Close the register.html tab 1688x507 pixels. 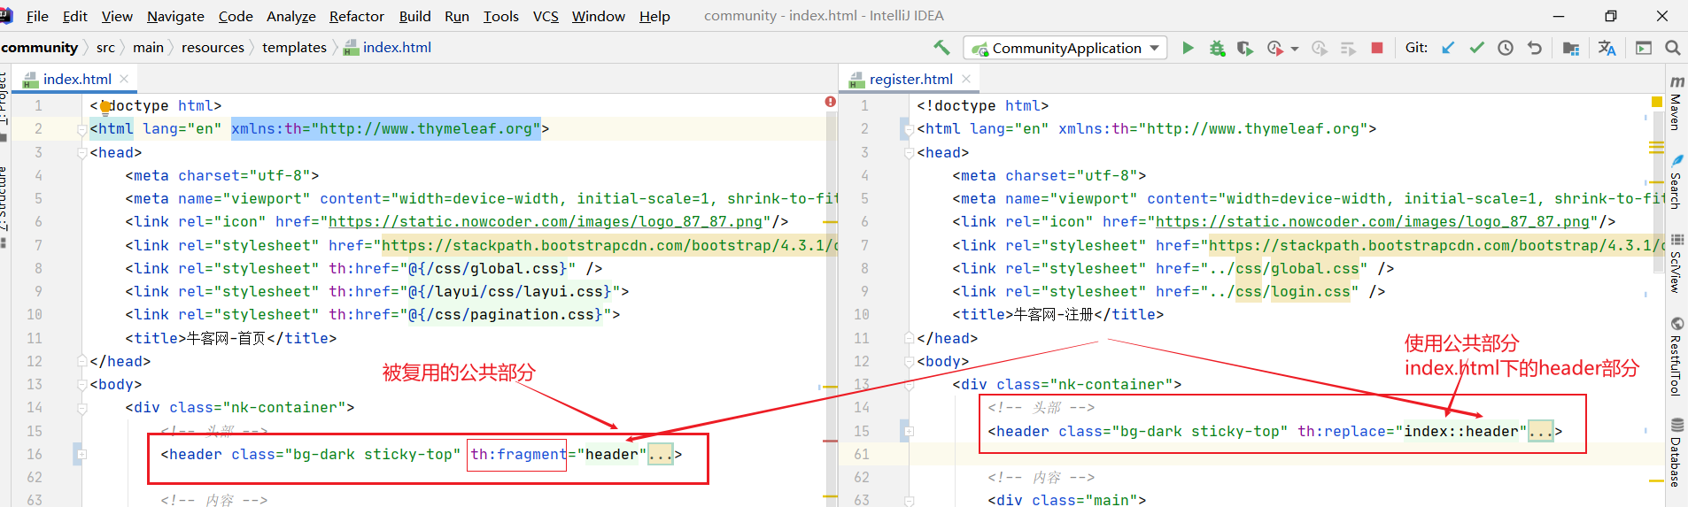[966, 79]
